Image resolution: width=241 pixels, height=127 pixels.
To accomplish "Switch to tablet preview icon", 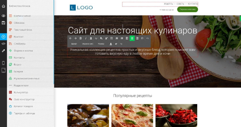I will [x=4, y=70].
